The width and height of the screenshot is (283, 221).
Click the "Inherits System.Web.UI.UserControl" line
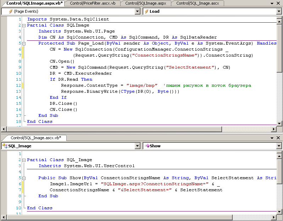(87, 166)
